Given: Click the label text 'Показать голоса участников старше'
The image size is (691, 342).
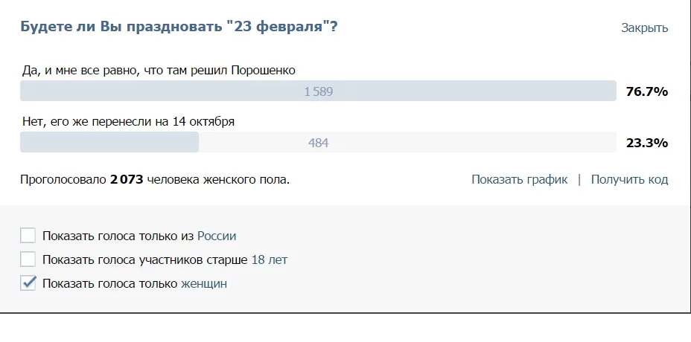Looking at the screenshot, I should click(145, 260).
